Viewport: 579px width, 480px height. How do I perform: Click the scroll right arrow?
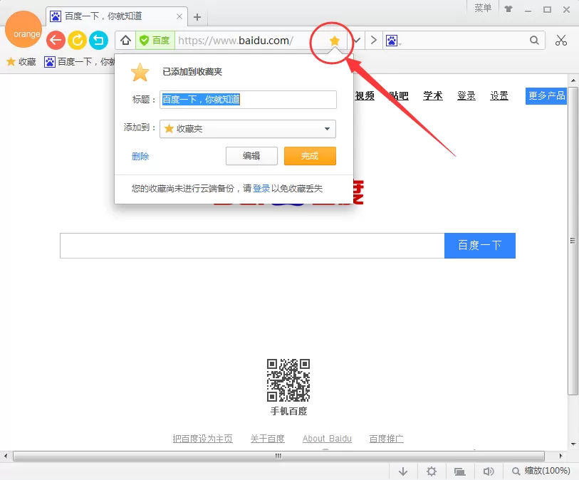tap(560, 456)
